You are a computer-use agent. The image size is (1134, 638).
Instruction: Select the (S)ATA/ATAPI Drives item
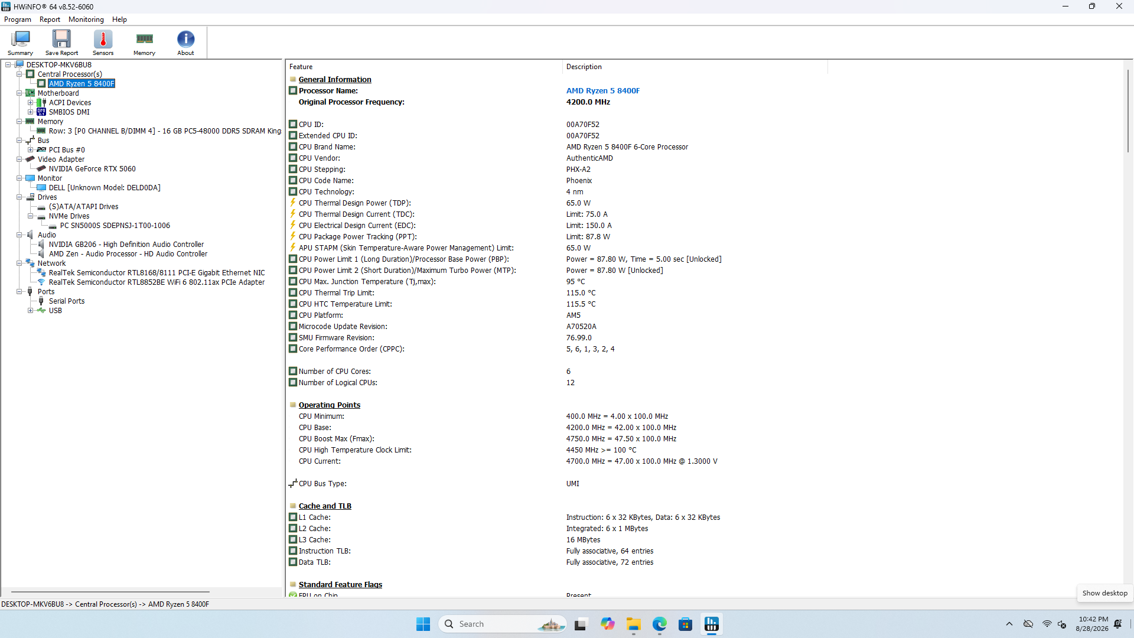pos(83,206)
